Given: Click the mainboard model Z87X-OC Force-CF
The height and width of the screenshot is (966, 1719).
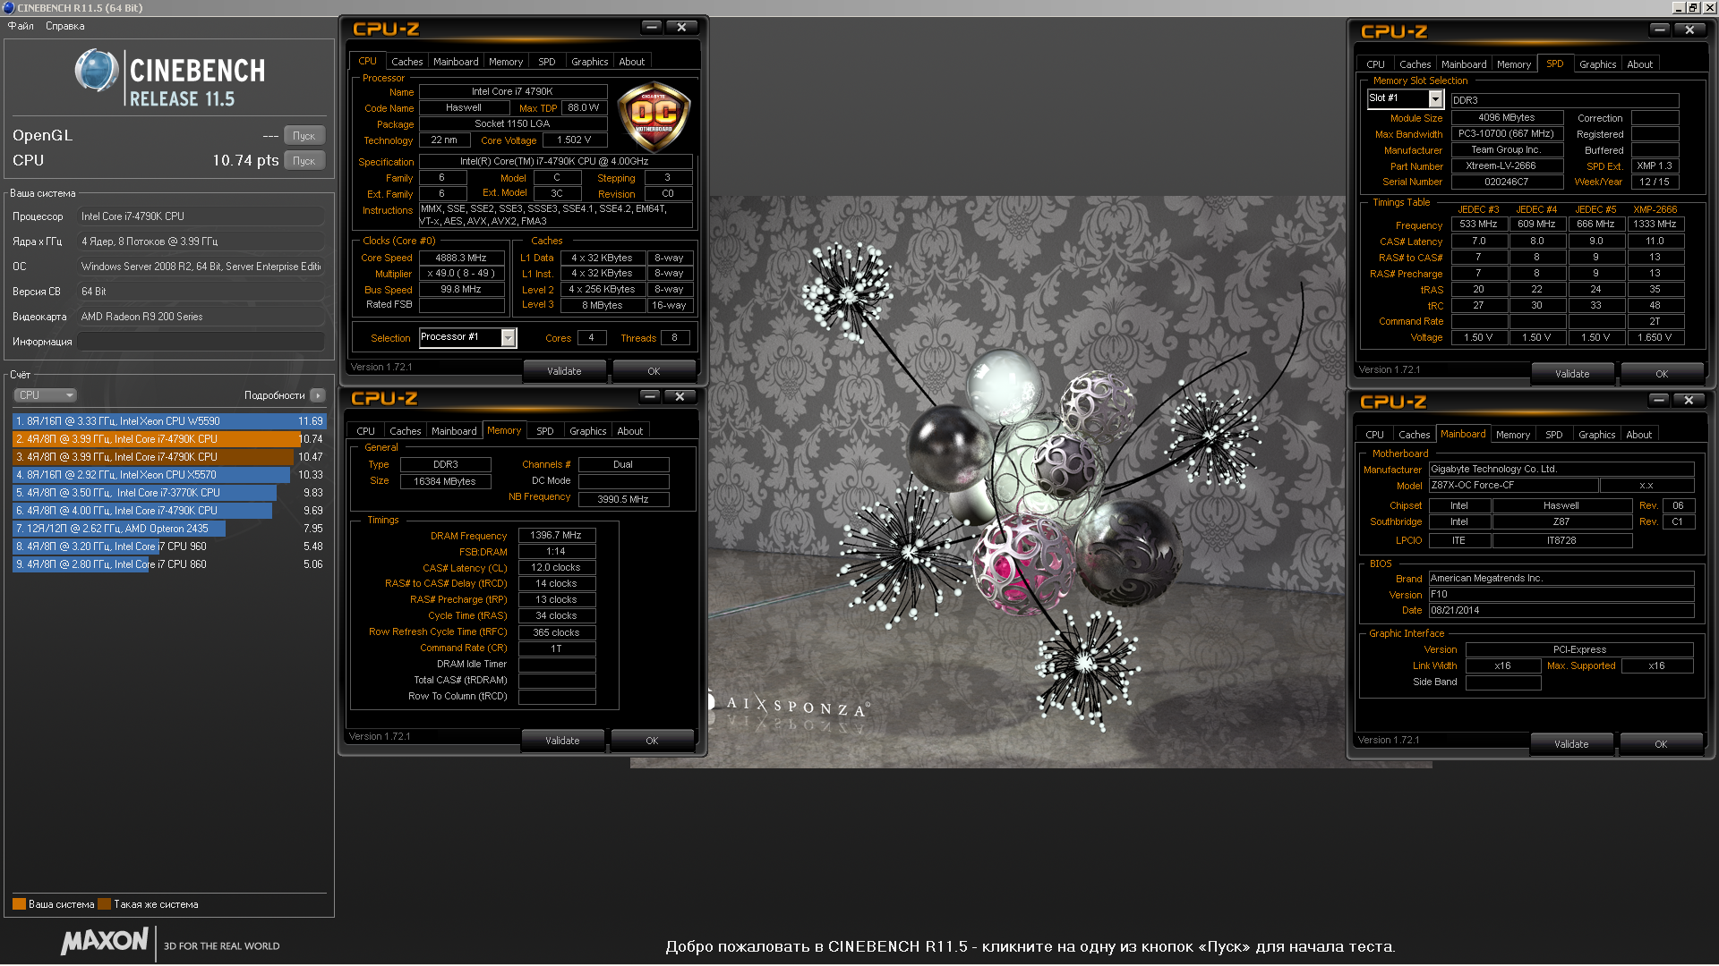Looking at the screenshot, I should coord(1513,485).
